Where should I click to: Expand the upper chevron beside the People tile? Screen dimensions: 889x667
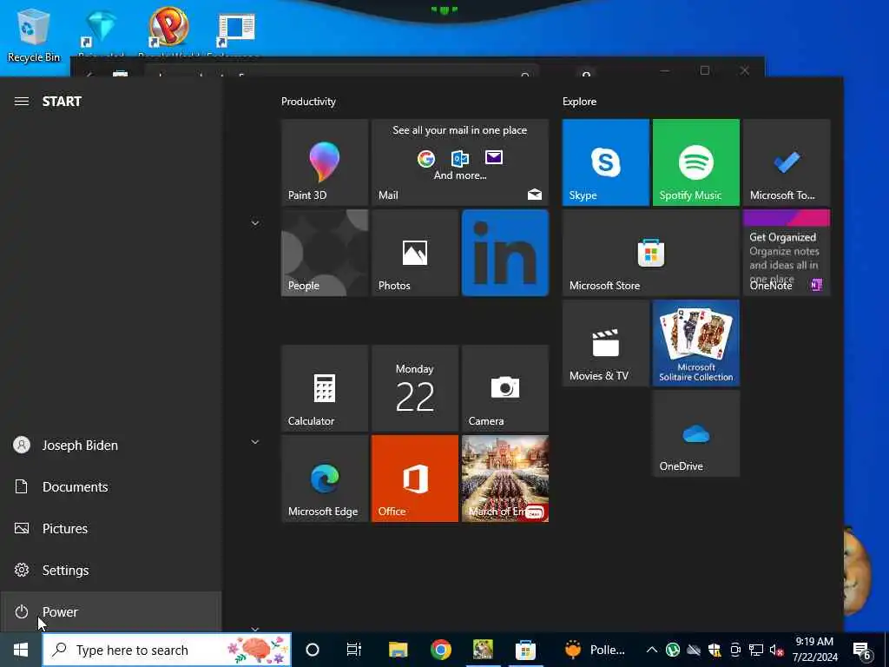(x=255, y=223)
